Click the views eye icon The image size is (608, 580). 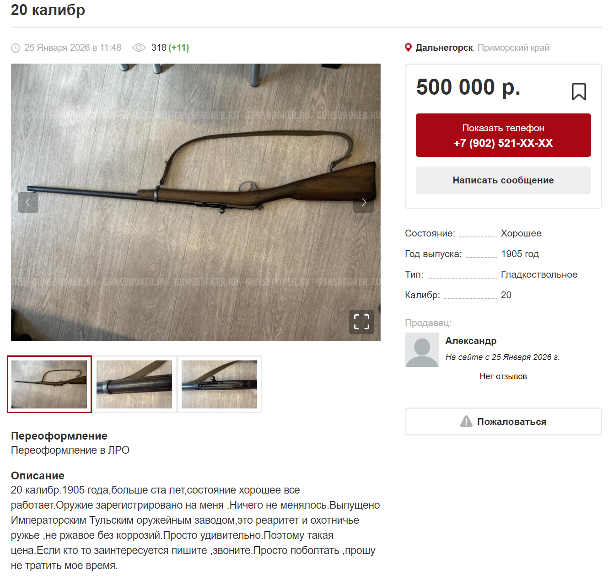pyautogui.click(x=139, y=48)
